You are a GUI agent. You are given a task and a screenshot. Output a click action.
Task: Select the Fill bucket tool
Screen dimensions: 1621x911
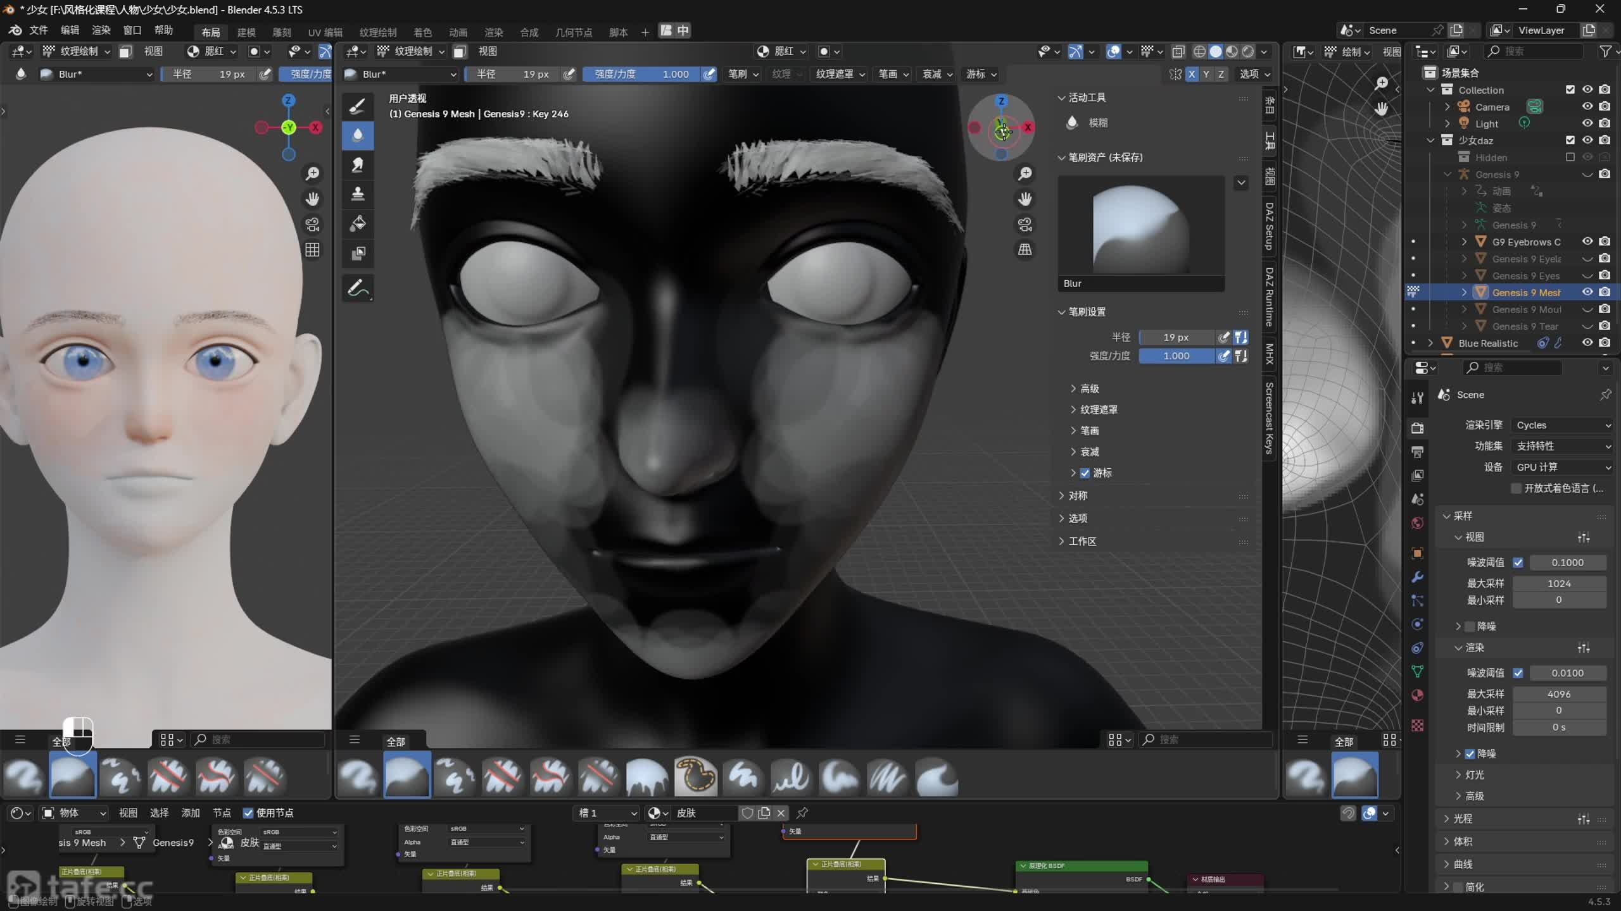pos(358,223)
